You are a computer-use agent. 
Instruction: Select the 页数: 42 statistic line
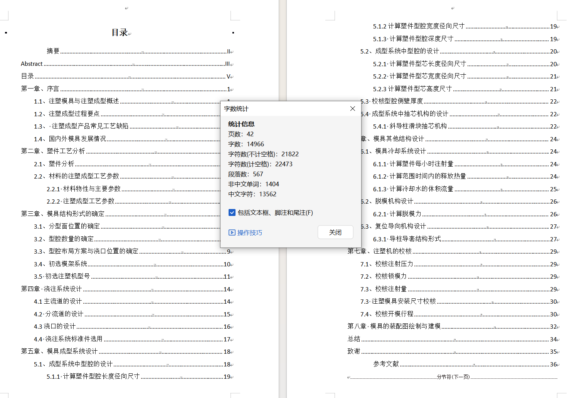241,134
